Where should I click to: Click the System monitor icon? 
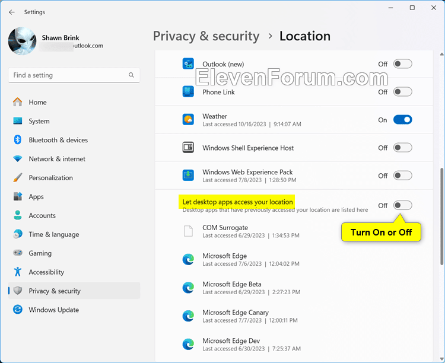pos(18,121)
